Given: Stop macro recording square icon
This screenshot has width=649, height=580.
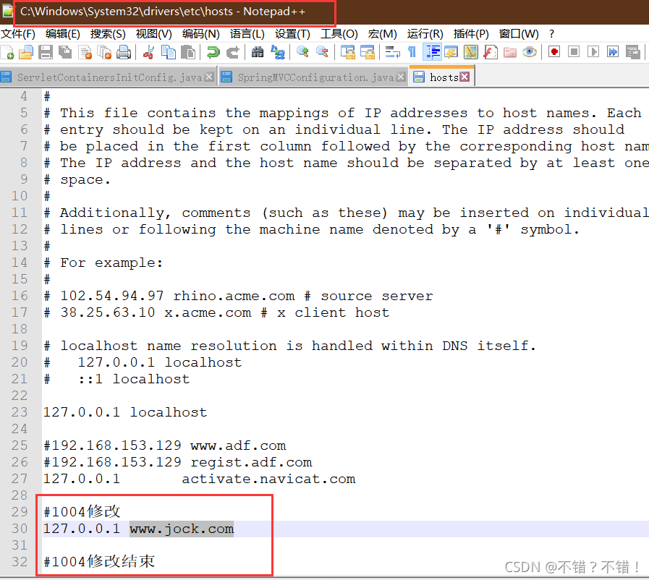Looking at the screenshot, I should [x=574, y=53].
